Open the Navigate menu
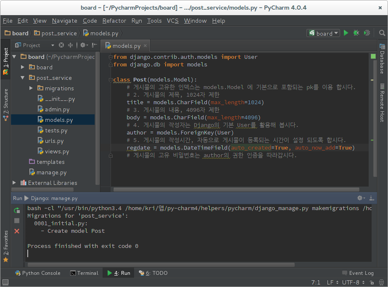 [x=65, y=21]
